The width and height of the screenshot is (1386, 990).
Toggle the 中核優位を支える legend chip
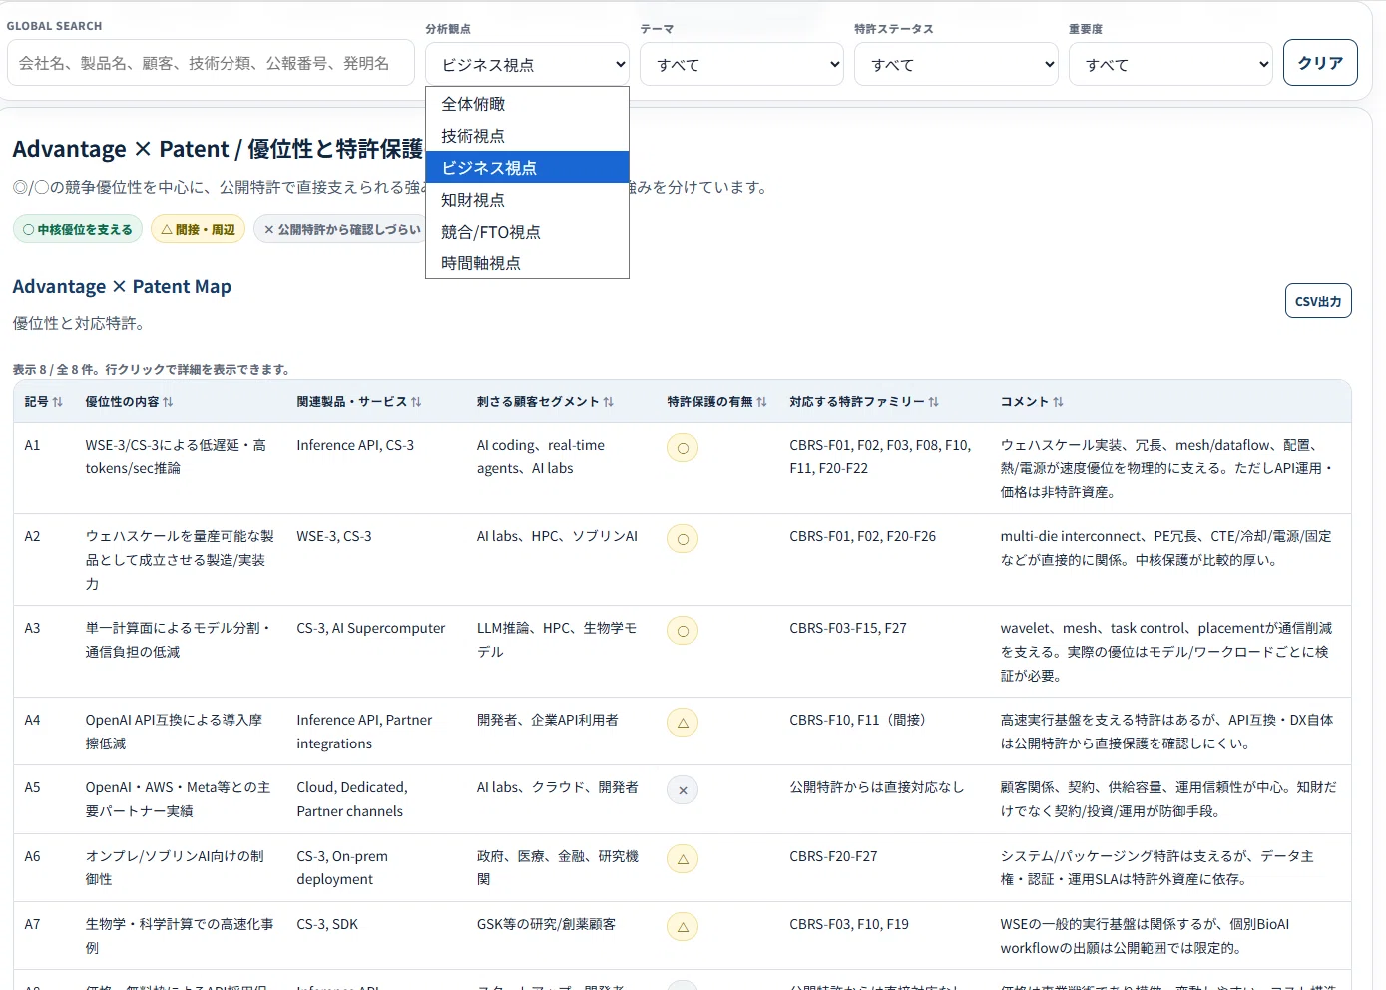click(78, 229)
